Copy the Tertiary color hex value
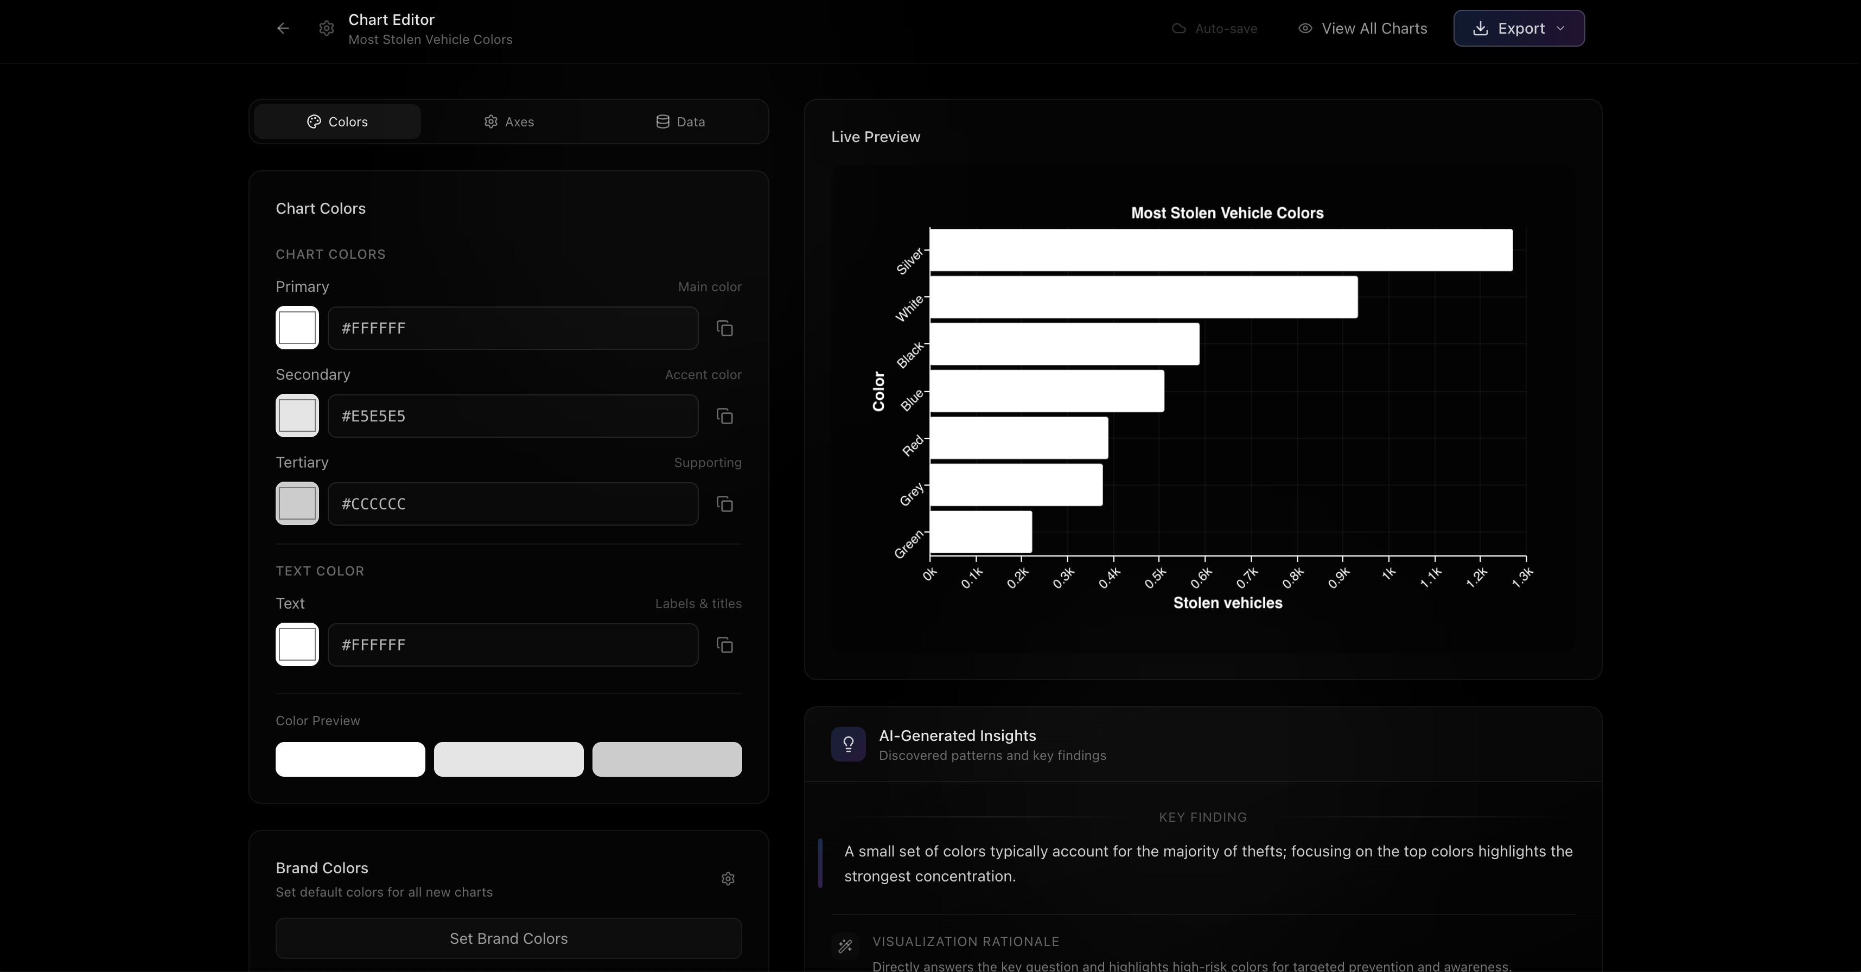This screenshot has width=1861, height=972. point(725,504)
